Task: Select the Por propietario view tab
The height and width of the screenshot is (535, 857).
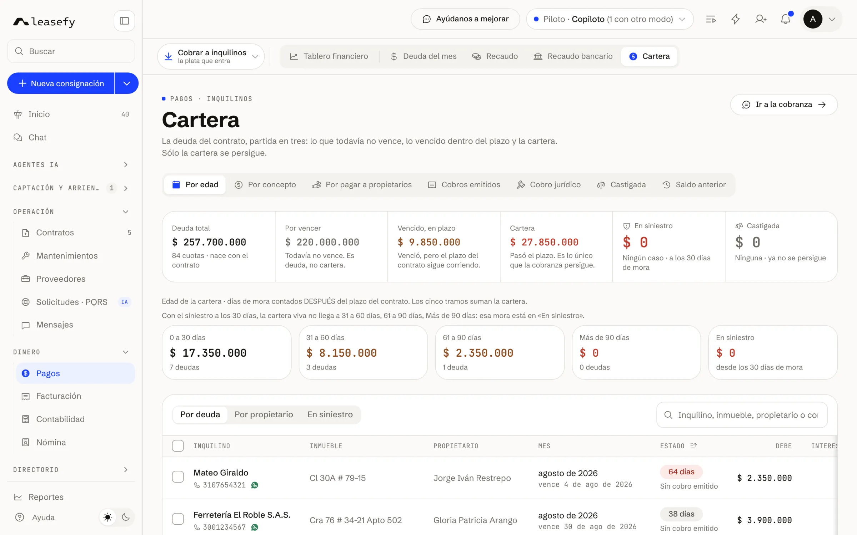Action: [x=264, y=414]
